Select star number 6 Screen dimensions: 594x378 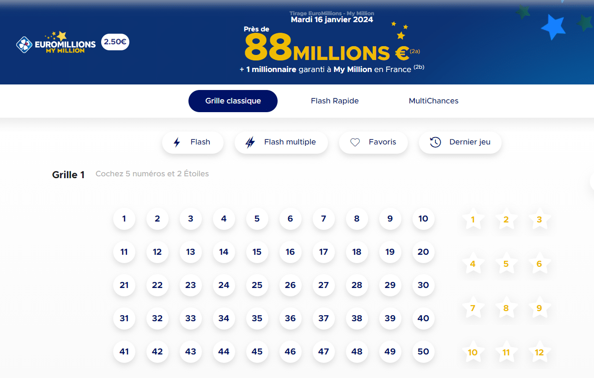click(539, 264)
